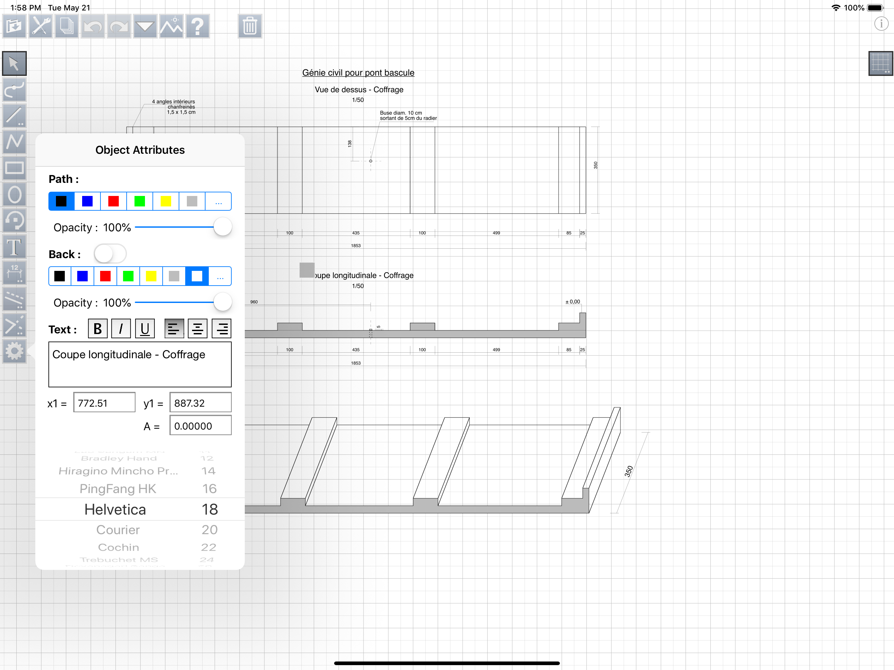Open more path colors ellipsis

[x=218, y=201]
